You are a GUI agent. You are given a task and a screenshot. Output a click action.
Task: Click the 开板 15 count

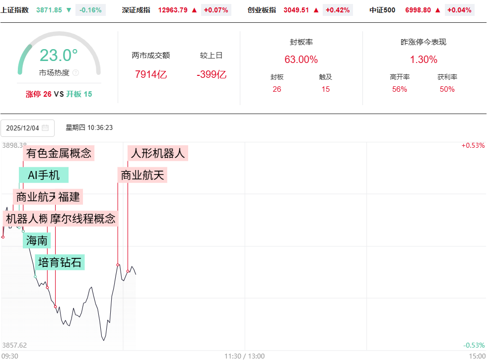click(x=79, y=94)
